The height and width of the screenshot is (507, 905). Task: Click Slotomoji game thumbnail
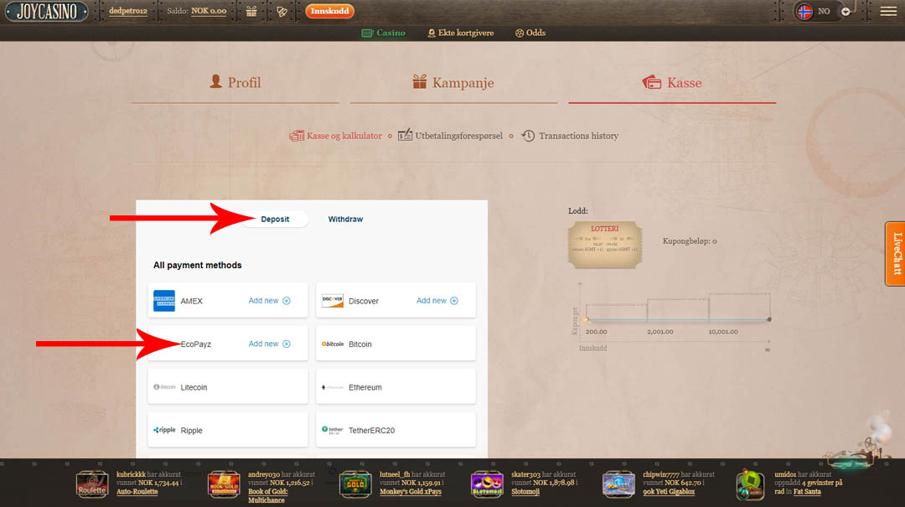[x=487, y=484]
